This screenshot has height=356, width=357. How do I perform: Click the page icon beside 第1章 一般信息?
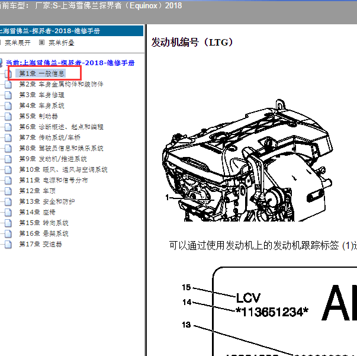pyautogui.click(x=8, y=73)
